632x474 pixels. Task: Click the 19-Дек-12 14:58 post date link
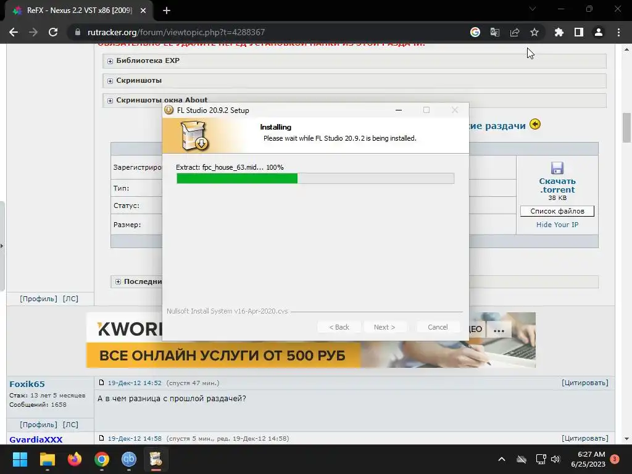[135, 439]
